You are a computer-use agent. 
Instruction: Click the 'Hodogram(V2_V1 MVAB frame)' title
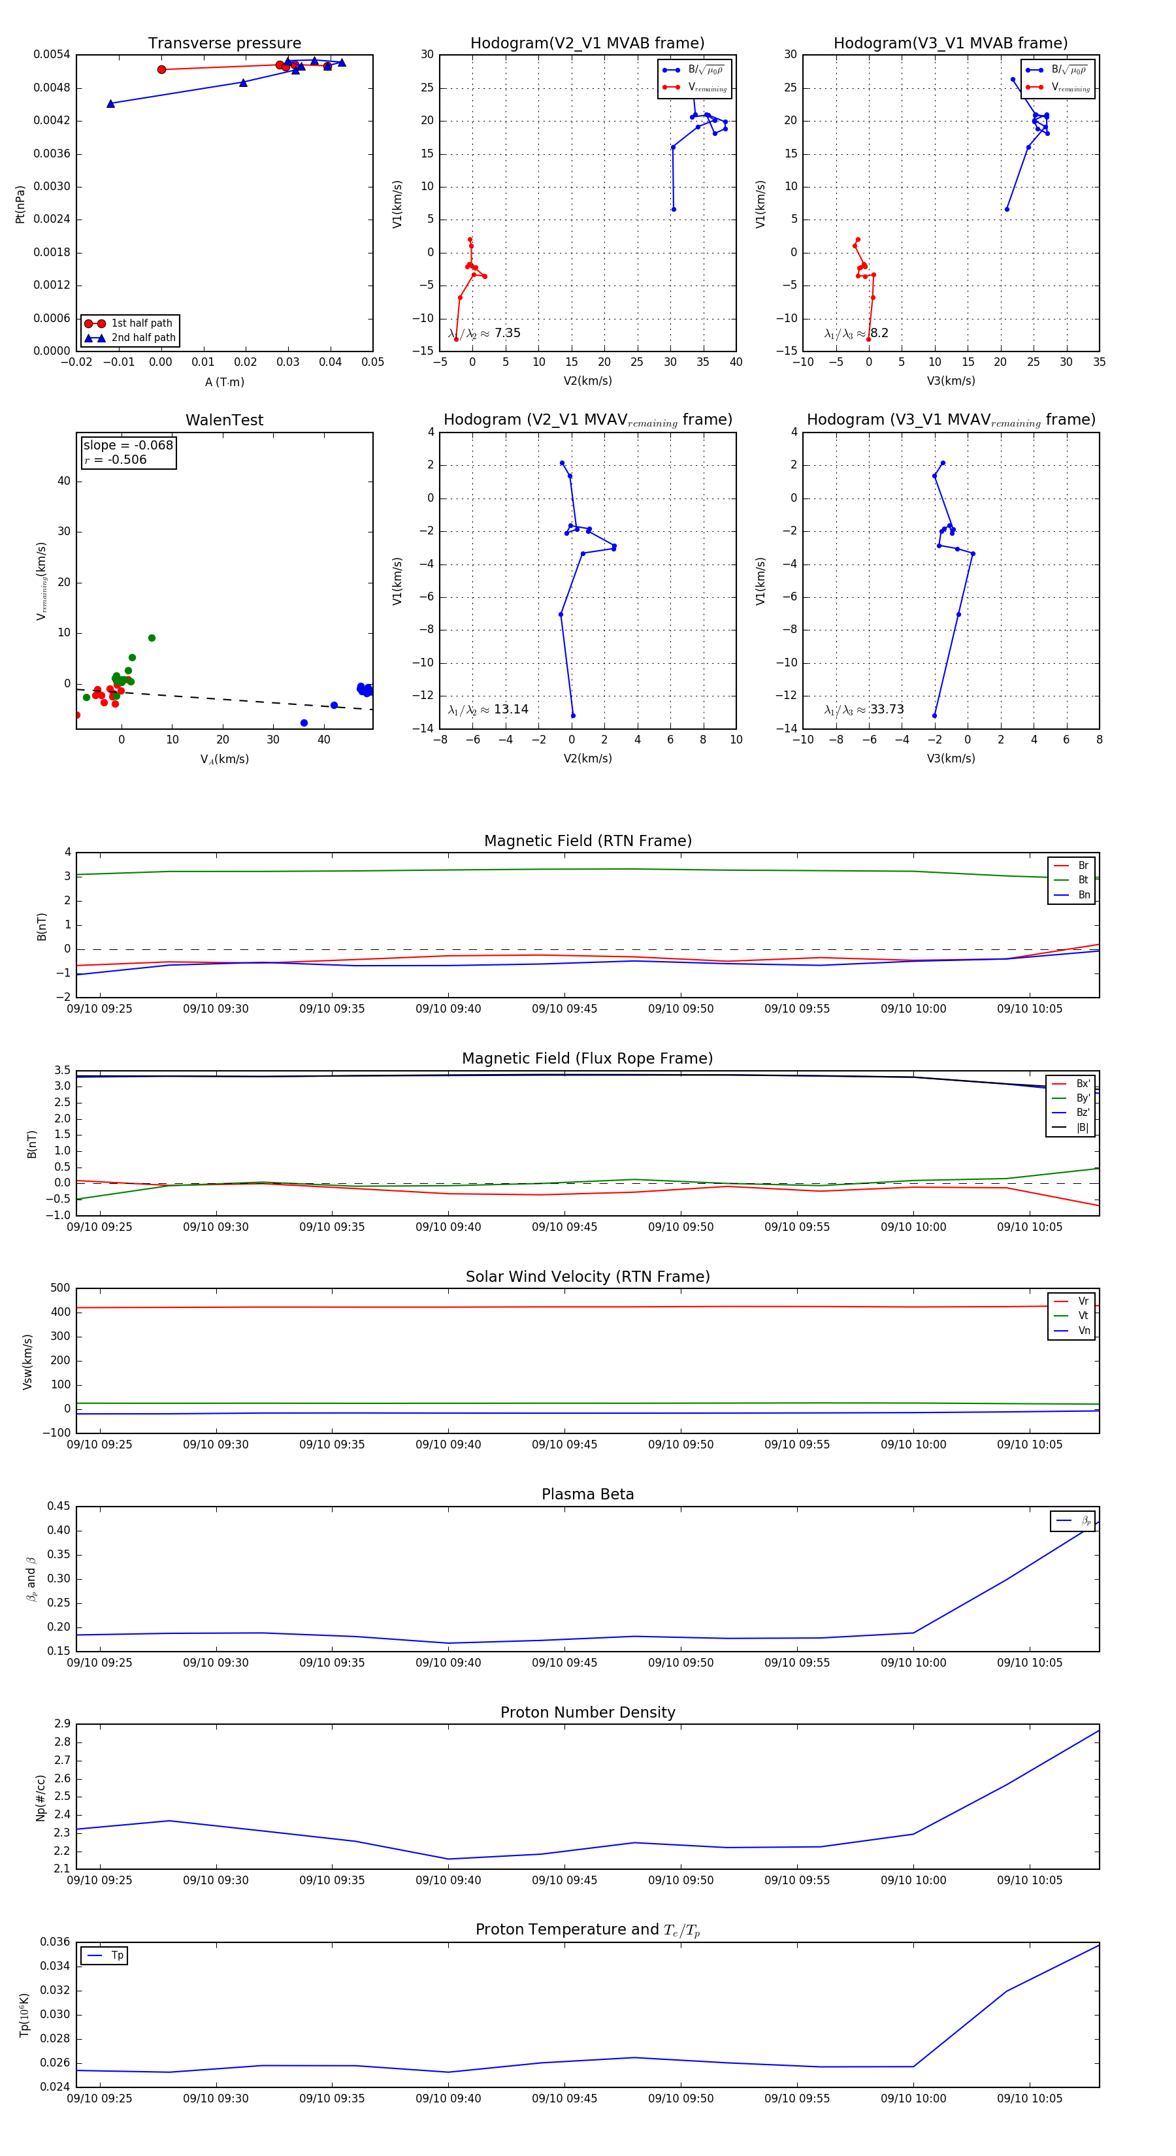click(x=587, y=44)
